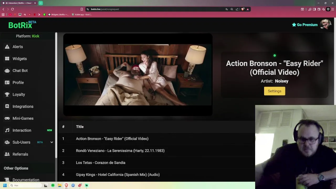Open the user avatar menu
Screen dimensions: 336x189
325,24
